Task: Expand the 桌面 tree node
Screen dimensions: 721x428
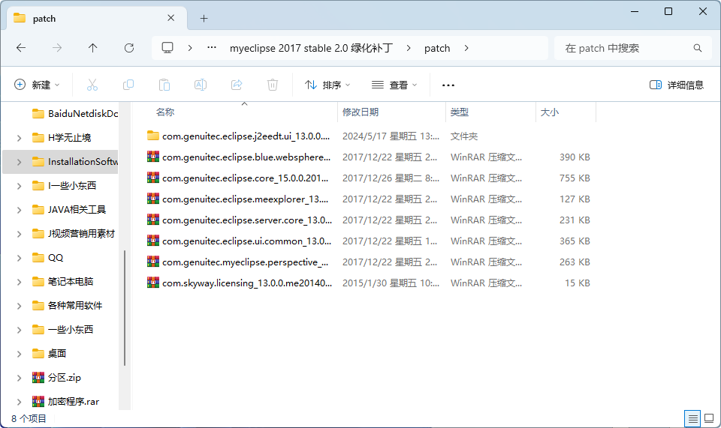Action: [20, 354]
